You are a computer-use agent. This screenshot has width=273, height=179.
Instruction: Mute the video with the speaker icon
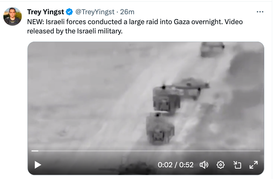(204, 165)
